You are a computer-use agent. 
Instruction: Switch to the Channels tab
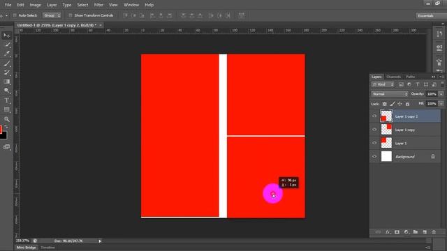click(393, 77)
